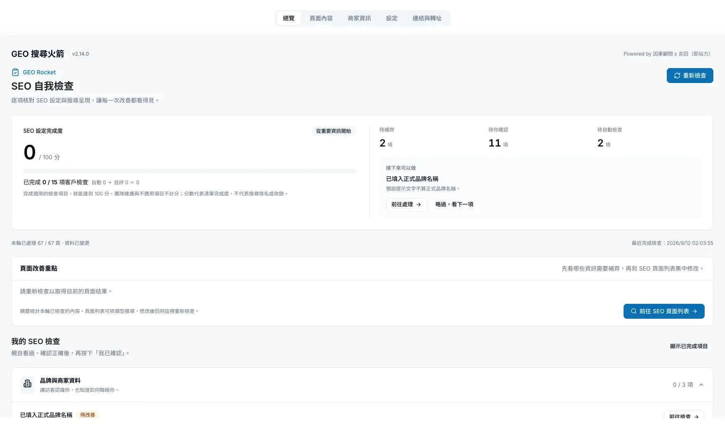The height and width of the screenshot is (425, 725).
Task: Select the 設定 tab
Action: coord(392,18)
